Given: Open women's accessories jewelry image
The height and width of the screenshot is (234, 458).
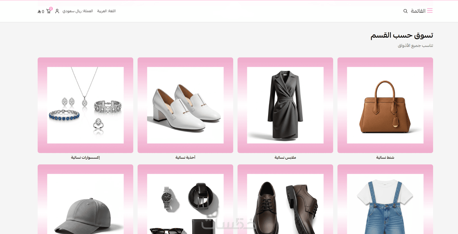Looking at the screenshot, I should coord(85,105).
